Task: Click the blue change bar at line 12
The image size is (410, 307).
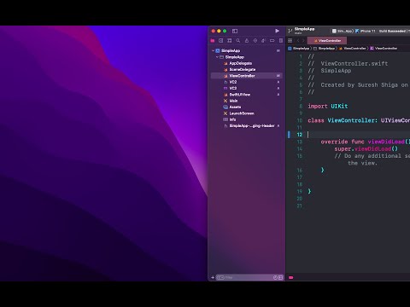Action: 289,135
